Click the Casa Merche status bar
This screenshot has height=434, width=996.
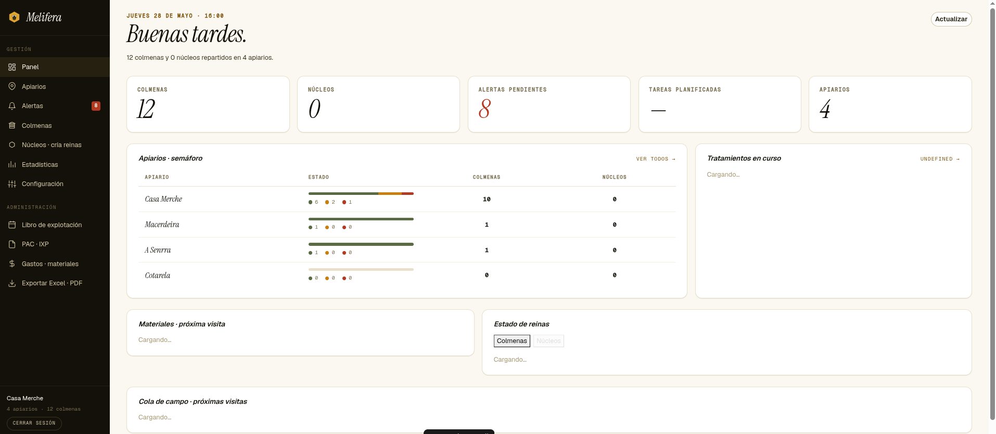coord(361,193)
